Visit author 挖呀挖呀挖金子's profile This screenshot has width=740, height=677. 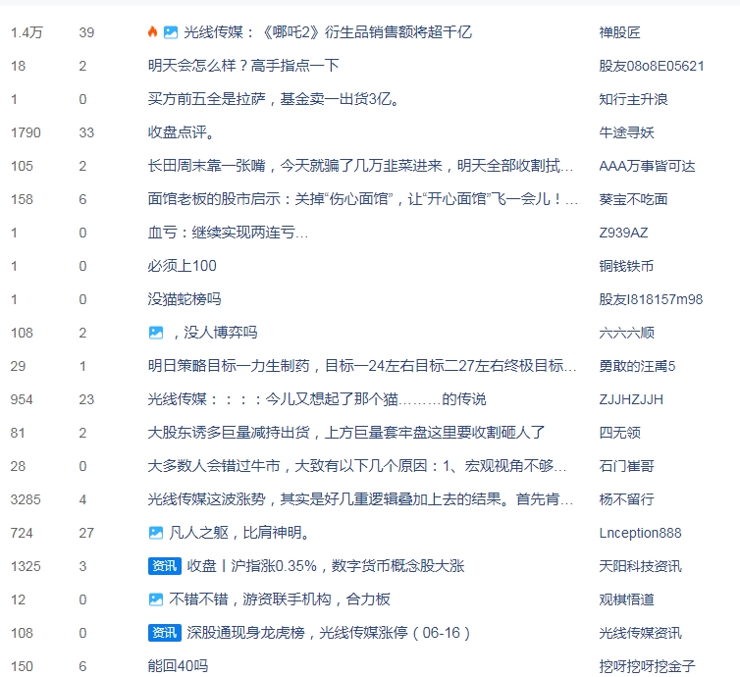tap(647, 666)
